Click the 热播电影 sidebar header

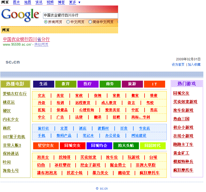[x=15, y=84]
